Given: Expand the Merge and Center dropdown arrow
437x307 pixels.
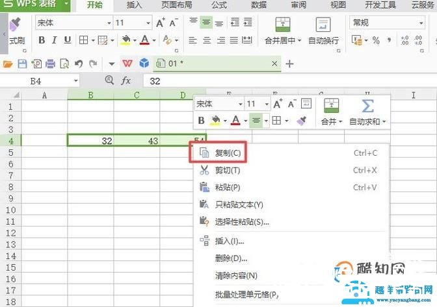Looking at the screenshot, I should (x=300, y=41).
